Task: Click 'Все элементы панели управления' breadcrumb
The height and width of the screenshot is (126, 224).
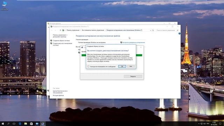Action: (x=93, y=30)
